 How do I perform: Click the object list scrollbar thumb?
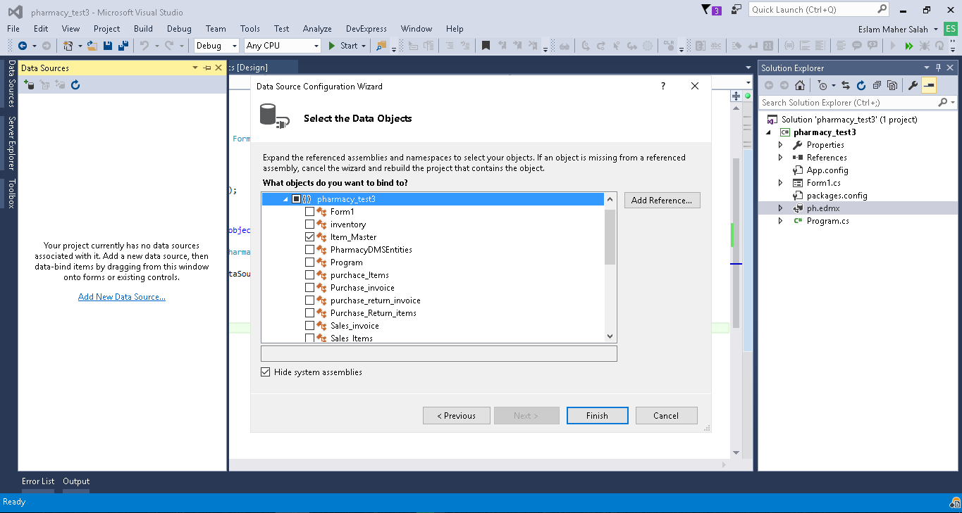pyautogui.click(x=610, y=237)
